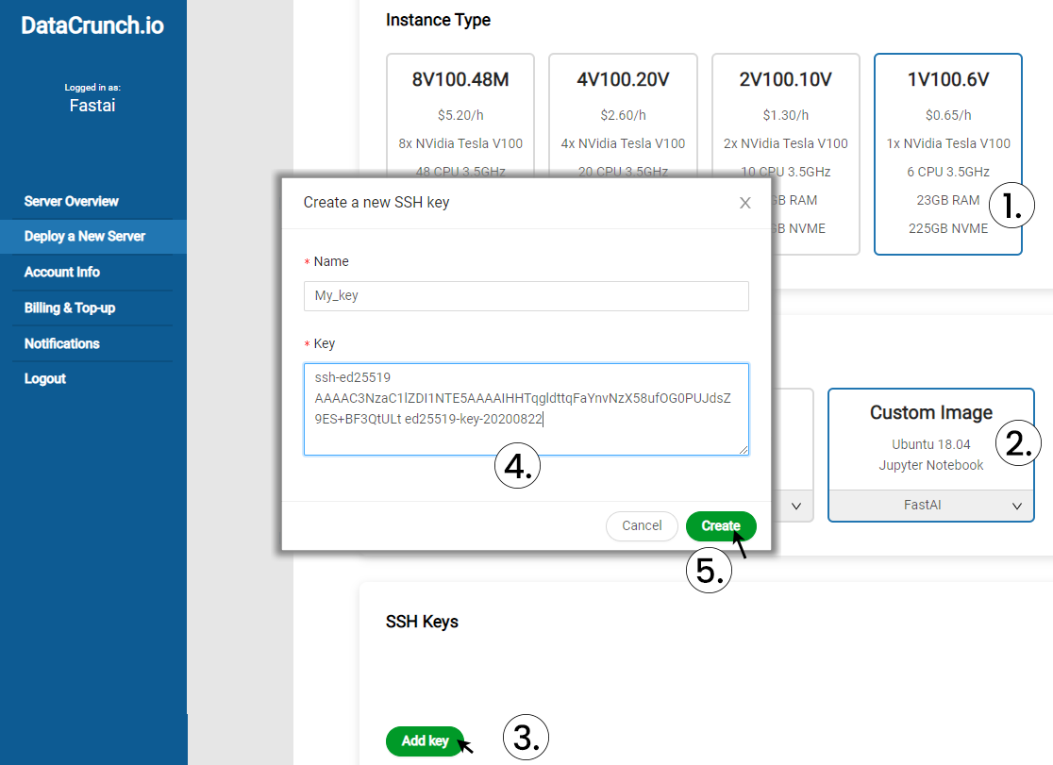Focus the SSH Key textarea
Viewport: 1053px width, 765px height.
pyautogui.click(x=526, y=408)
